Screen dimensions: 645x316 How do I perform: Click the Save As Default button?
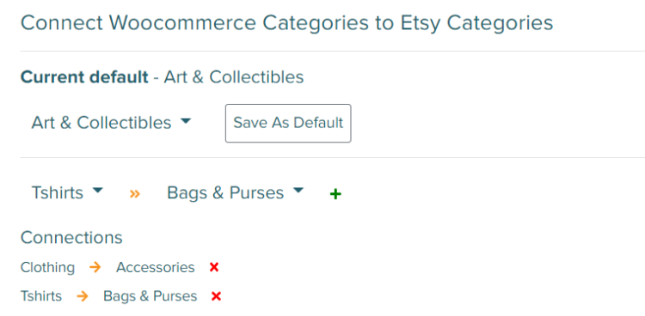click(288, 123)
